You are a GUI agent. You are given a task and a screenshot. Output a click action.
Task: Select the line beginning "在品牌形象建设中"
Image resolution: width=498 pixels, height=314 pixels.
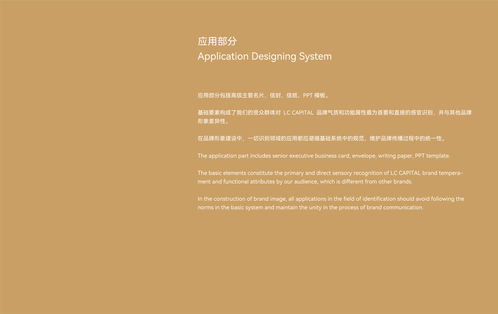tap(322, 138)
